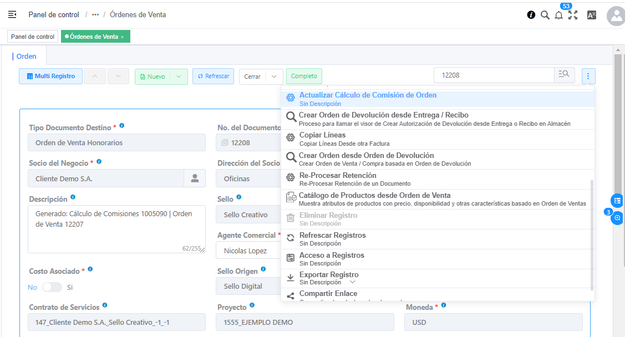625x337 pixels.
Task: Toggle the Costo Asociado switch
Action: (x=52, y=287)
